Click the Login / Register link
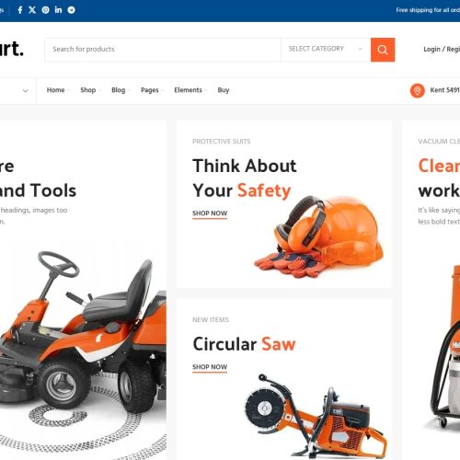Viewport: 460px width, 460px height. tap(442, 49)
